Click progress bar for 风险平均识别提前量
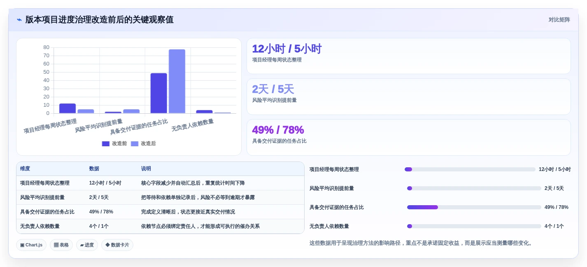587x267 pixels. click(474, 188)
